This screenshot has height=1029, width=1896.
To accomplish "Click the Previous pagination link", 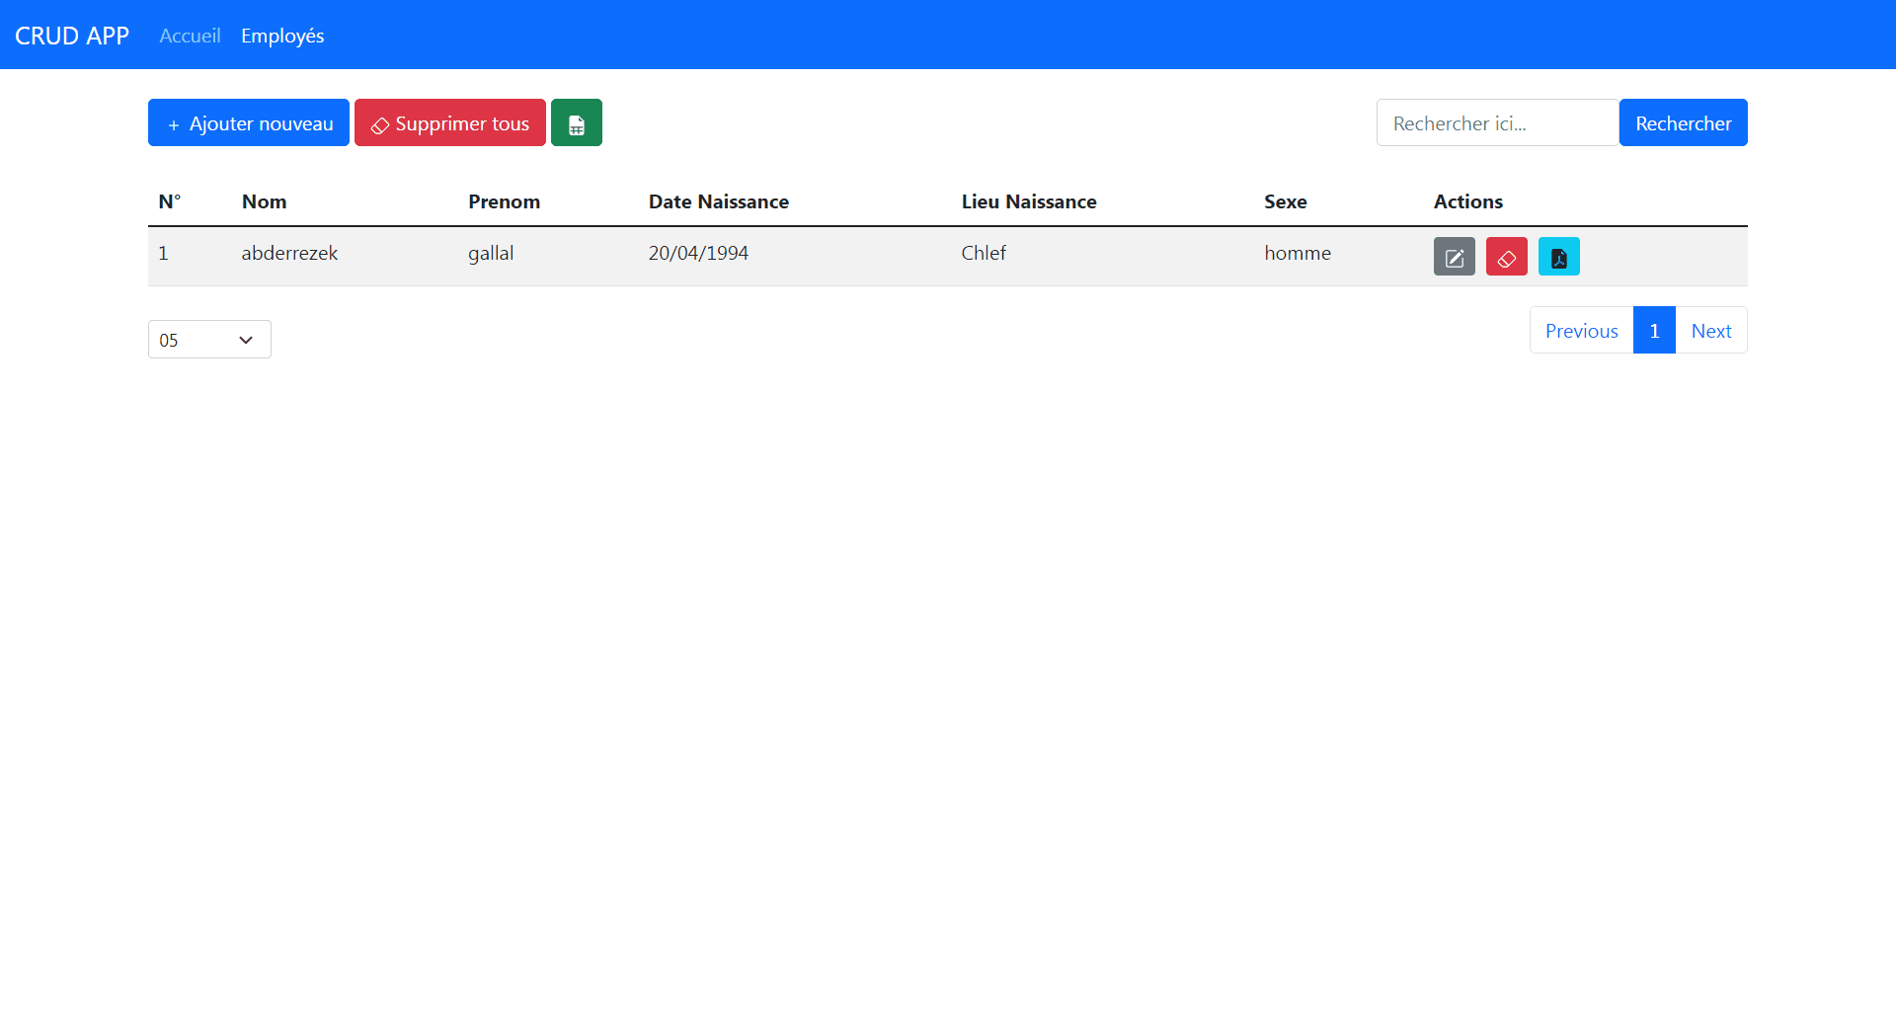I will click(1581, 331).
